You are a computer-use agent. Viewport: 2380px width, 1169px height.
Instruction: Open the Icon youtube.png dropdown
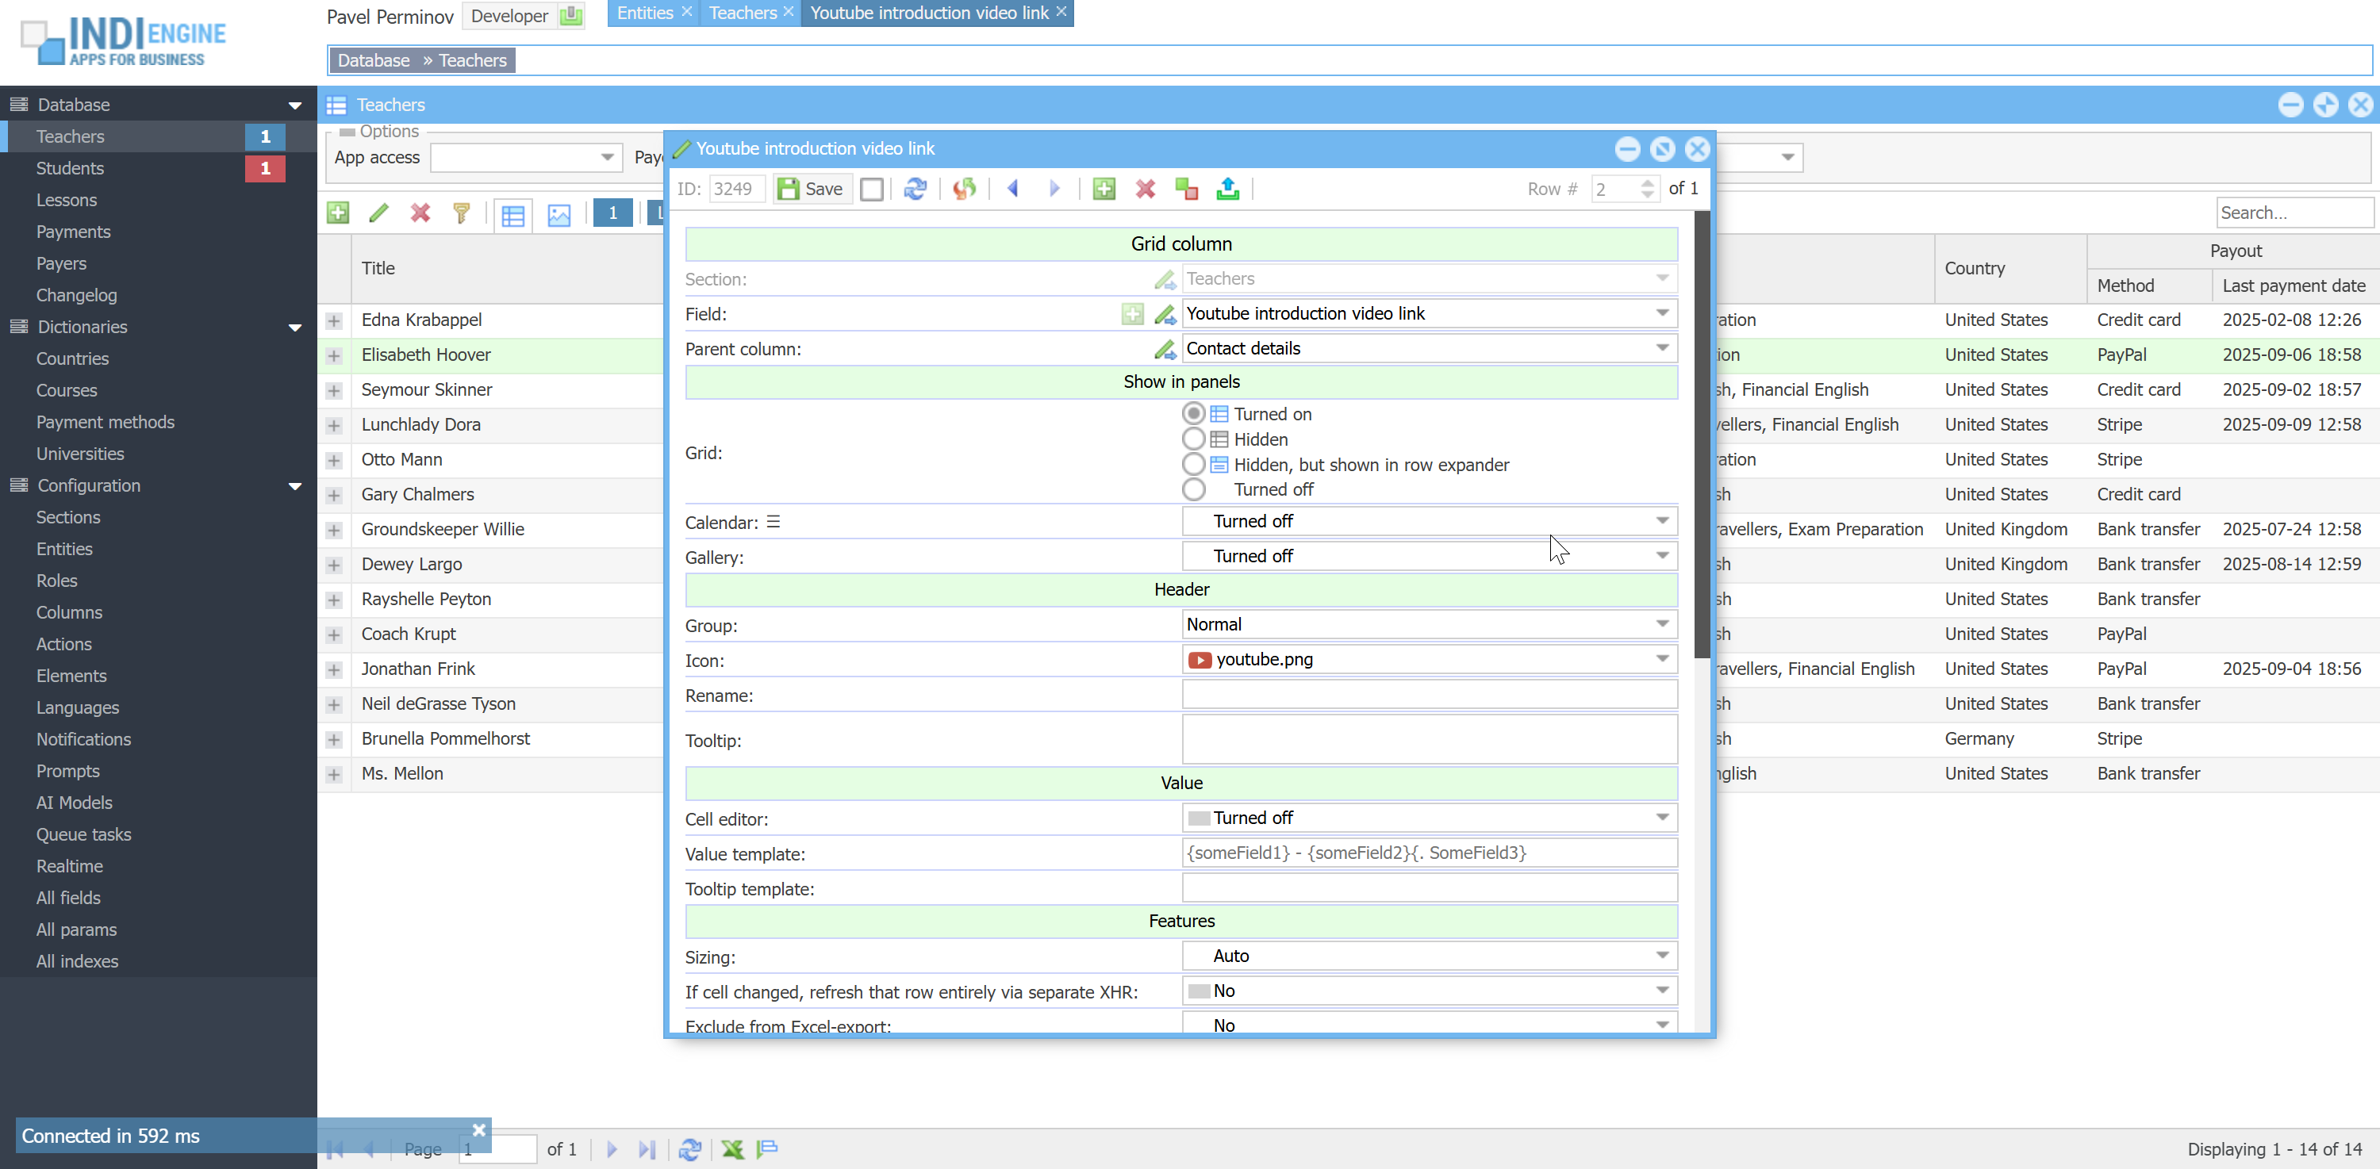click(x=1661, y=659)
